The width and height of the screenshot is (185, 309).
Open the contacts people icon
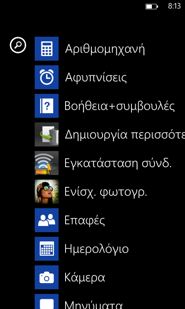47,220
